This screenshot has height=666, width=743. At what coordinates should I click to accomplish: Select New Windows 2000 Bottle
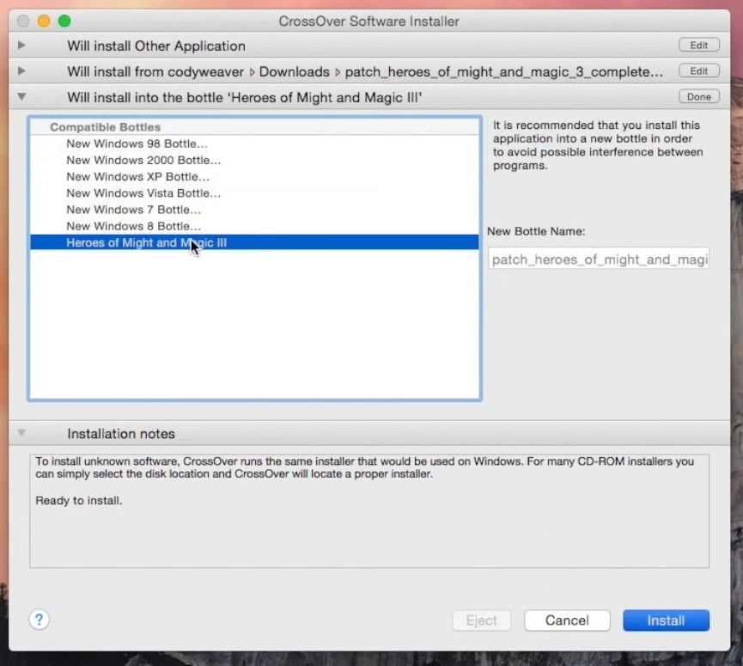pos(254,160)
